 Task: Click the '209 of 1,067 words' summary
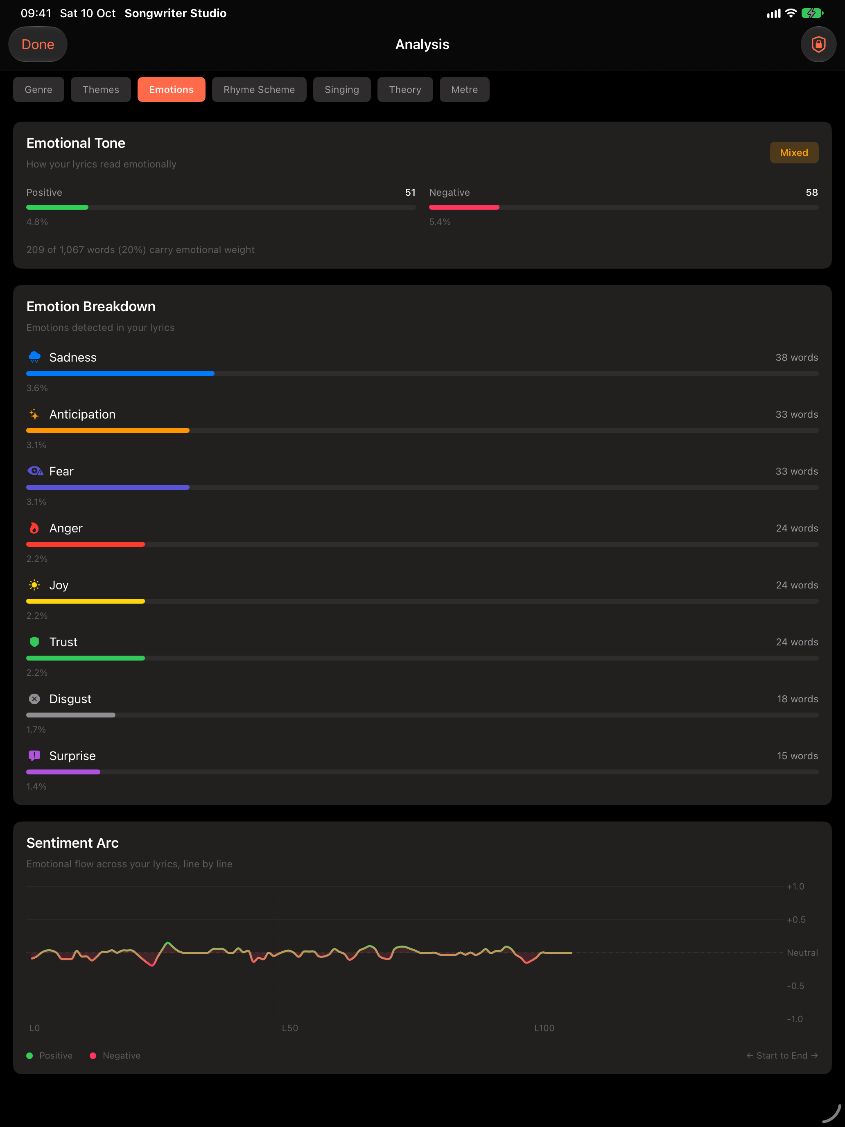(140, 250)
